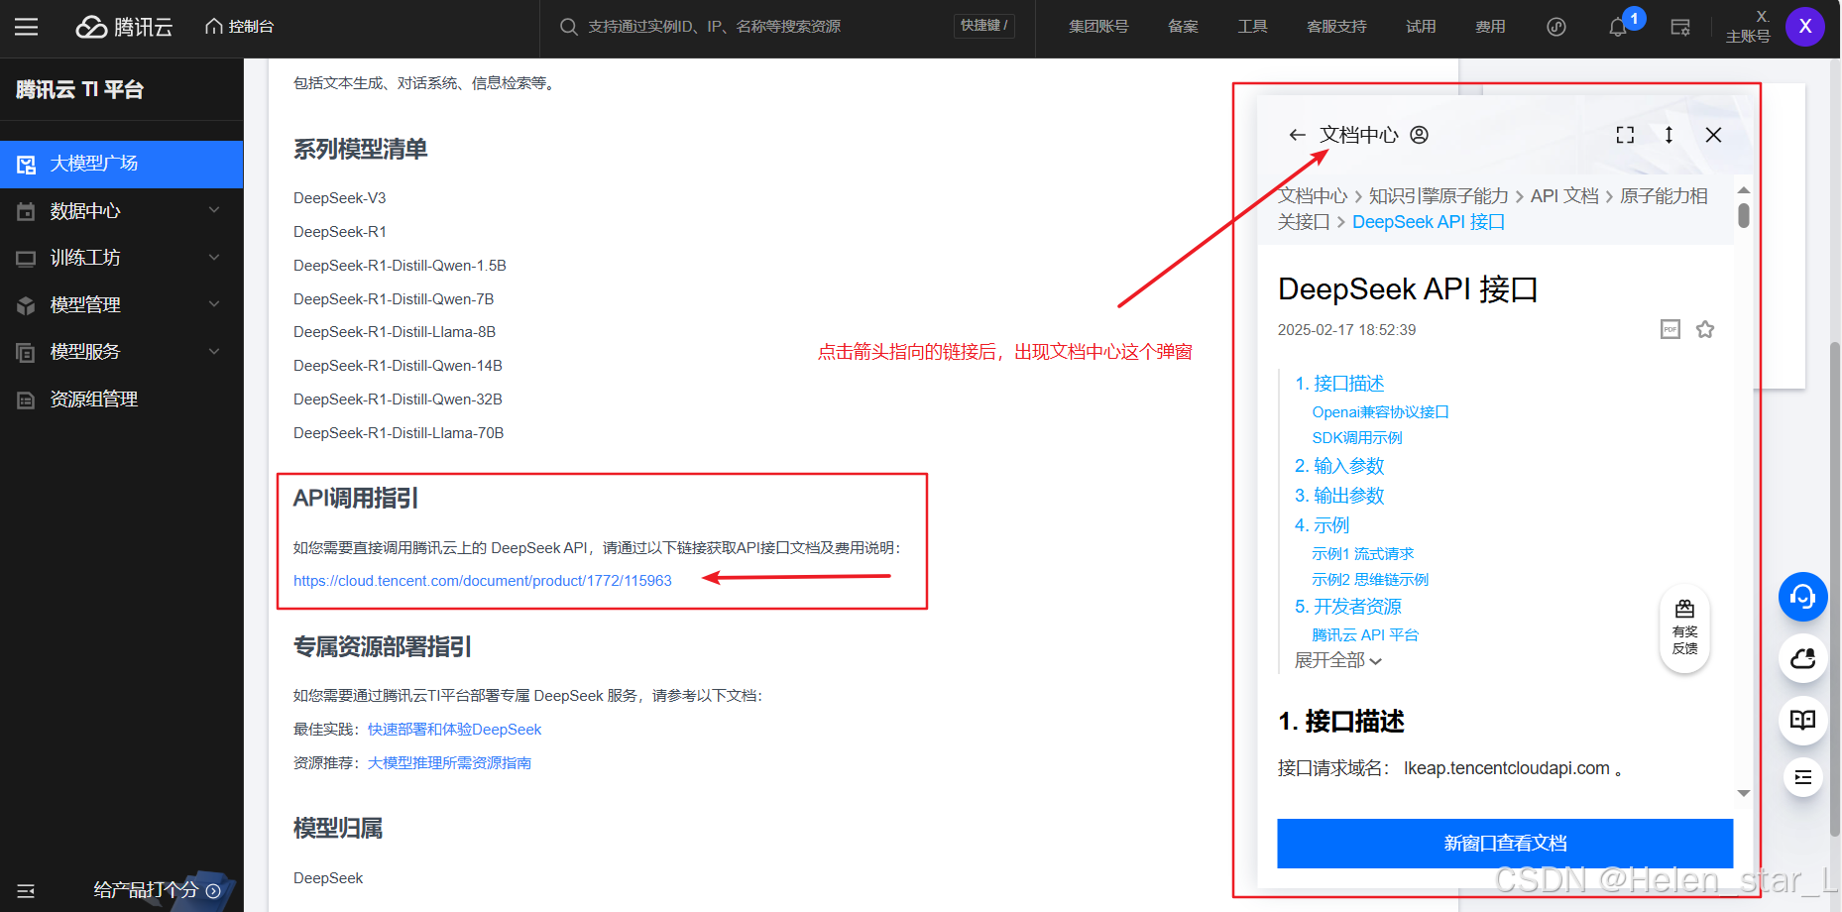Open 试用 menu

pos(1421,27)
